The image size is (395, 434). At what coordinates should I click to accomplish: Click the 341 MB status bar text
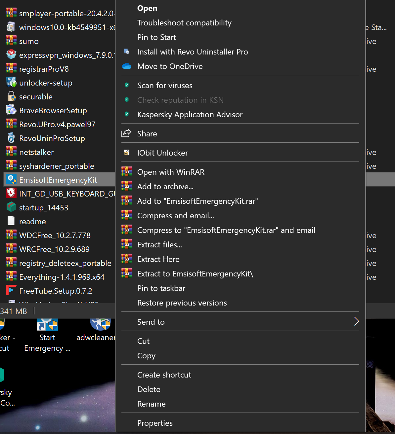pyautogui.click(x=14, y=311)
